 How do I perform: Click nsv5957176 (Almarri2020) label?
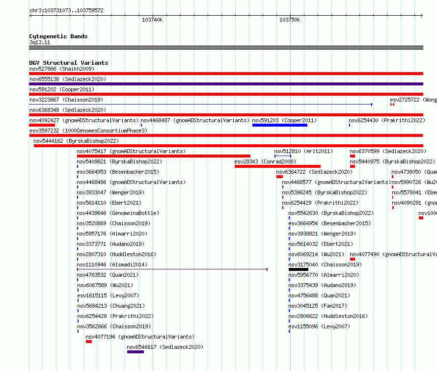pyautogui.click(x=112, y=234)
